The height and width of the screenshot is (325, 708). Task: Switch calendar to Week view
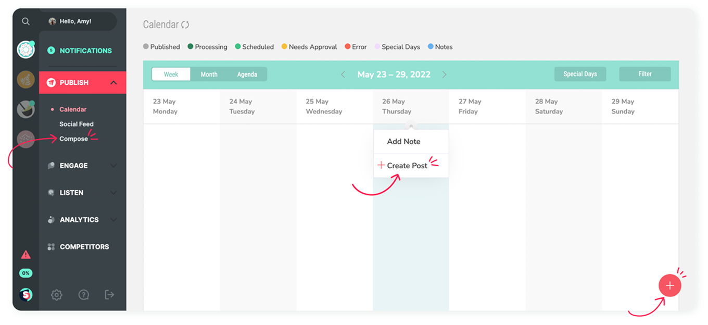click(x=171, y=74)
